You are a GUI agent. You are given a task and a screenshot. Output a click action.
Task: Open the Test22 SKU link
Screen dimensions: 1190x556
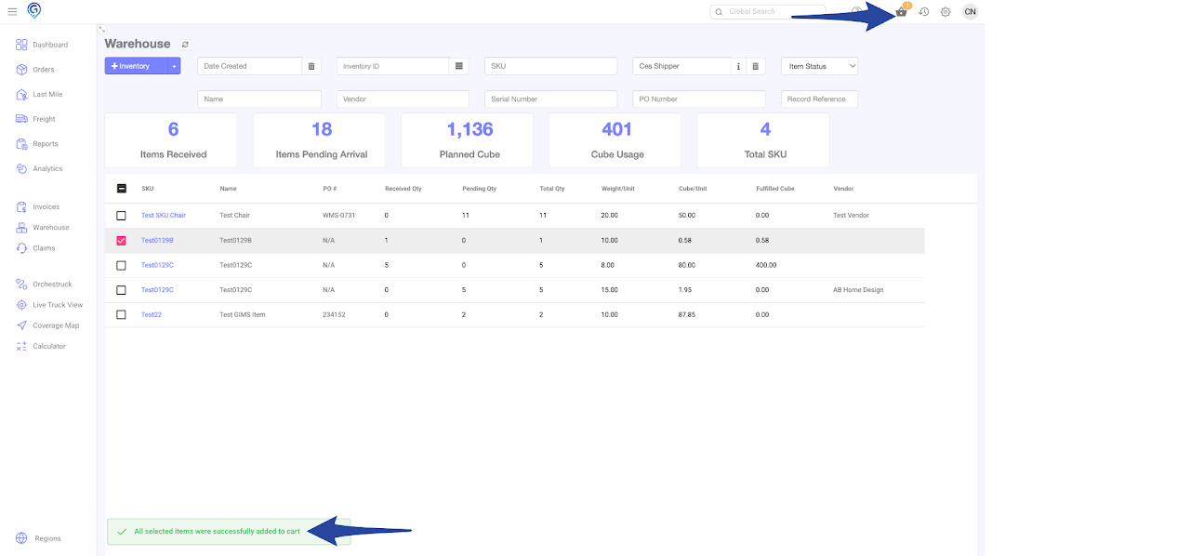152,314
